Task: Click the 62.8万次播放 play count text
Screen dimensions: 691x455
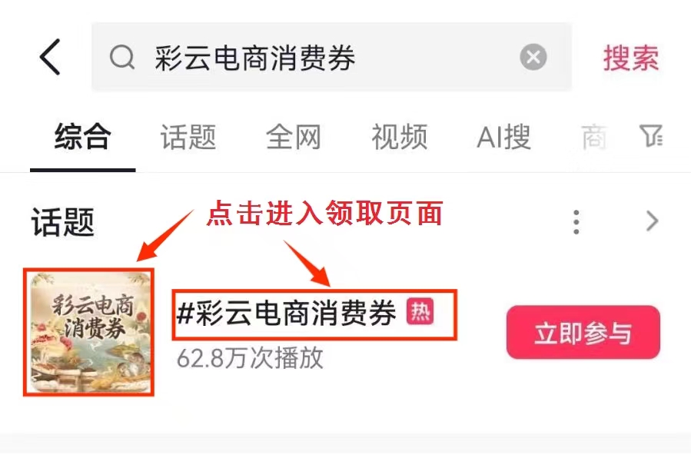Action: tap(250, 357)
